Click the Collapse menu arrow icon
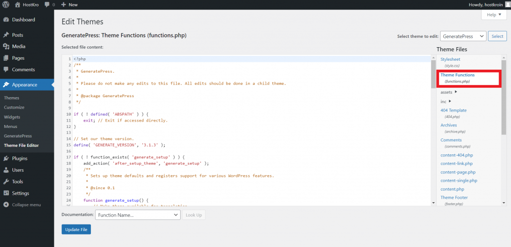 tap(6, 205)
